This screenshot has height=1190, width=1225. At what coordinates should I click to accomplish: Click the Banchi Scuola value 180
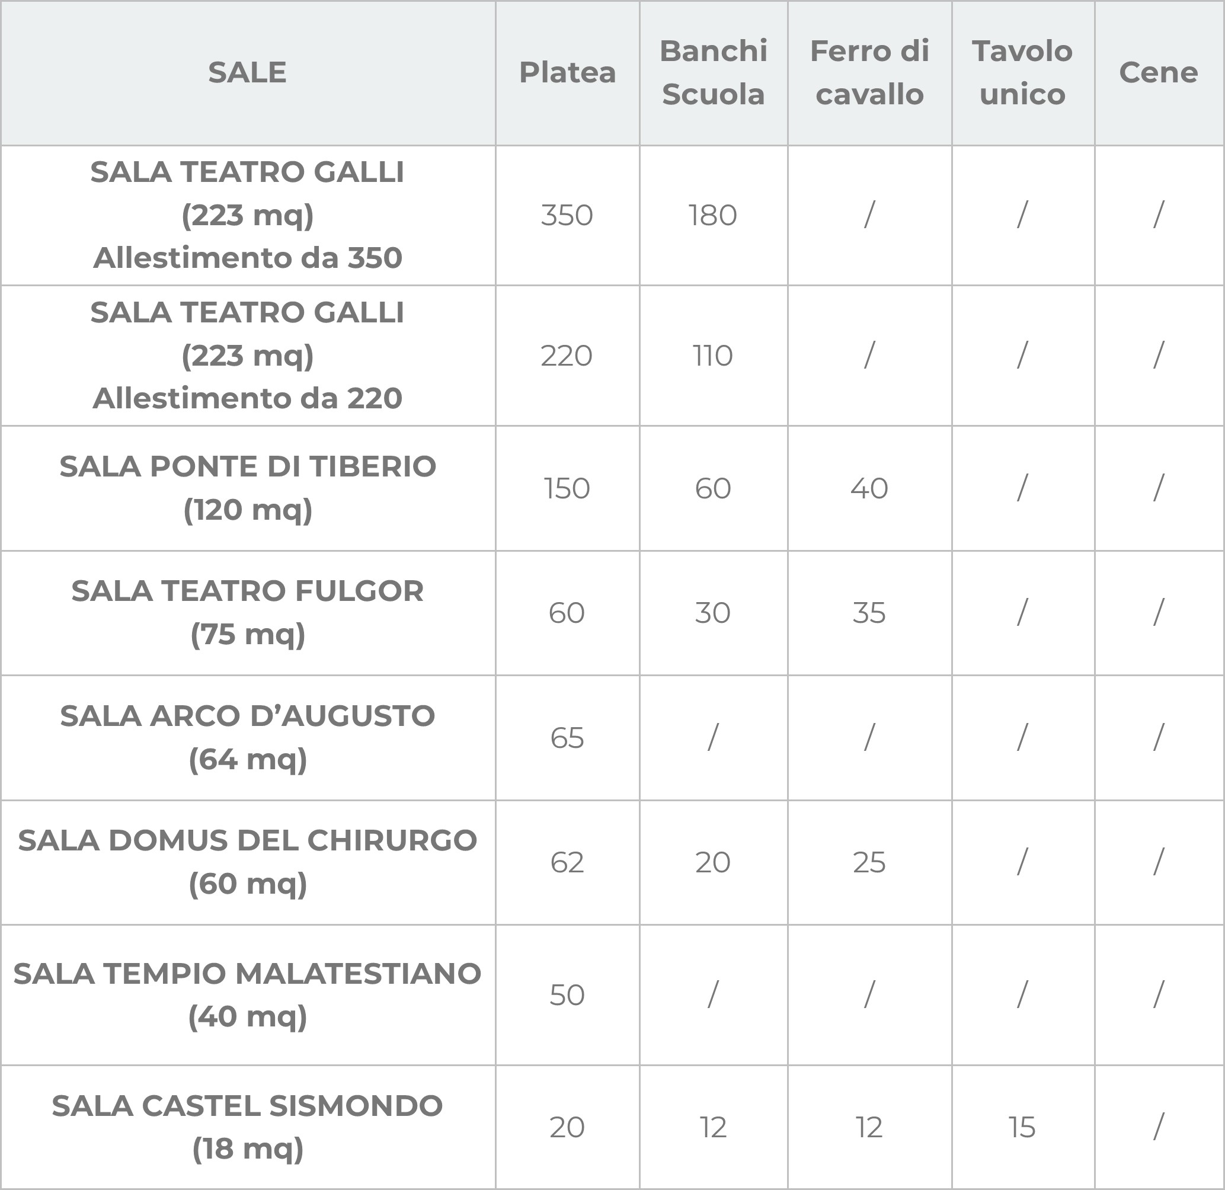pos(713,215)
